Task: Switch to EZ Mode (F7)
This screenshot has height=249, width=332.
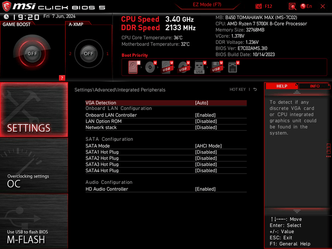Action: 207,5
